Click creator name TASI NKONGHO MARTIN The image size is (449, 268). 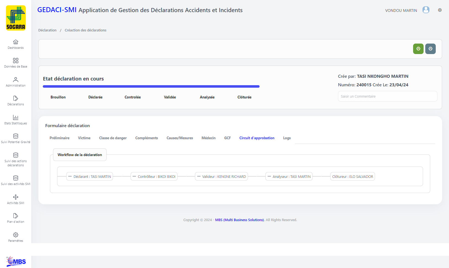coord(382,76)
